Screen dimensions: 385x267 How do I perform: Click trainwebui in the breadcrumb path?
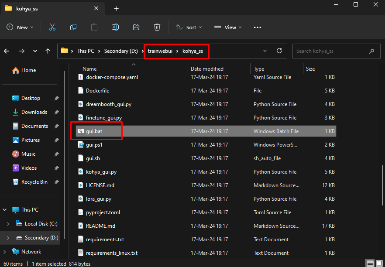160,51
